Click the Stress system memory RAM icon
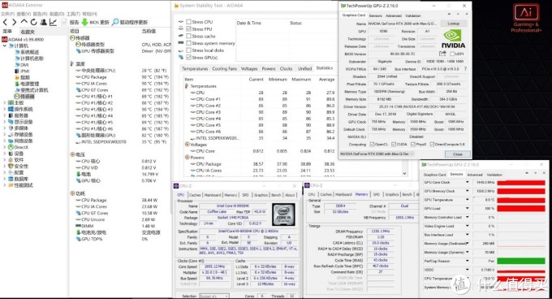This screenshot has width=552, height=299. coord(181,43)
